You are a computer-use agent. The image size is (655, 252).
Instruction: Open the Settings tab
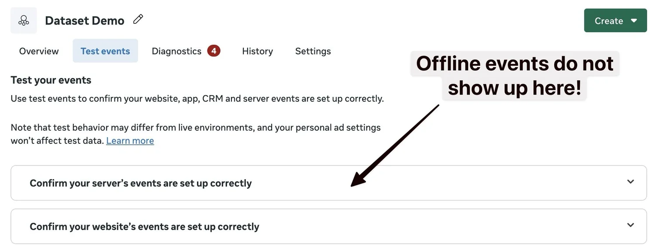coord(313,51)
